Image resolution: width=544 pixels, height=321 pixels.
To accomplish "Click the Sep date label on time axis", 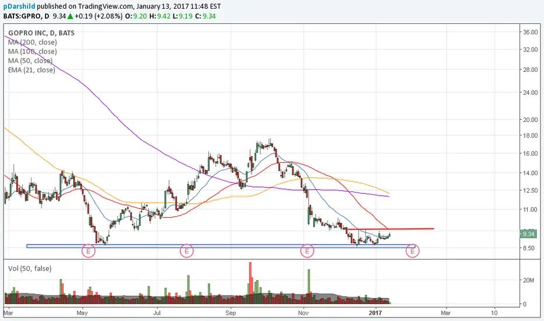I will click(x=231, y=313).
